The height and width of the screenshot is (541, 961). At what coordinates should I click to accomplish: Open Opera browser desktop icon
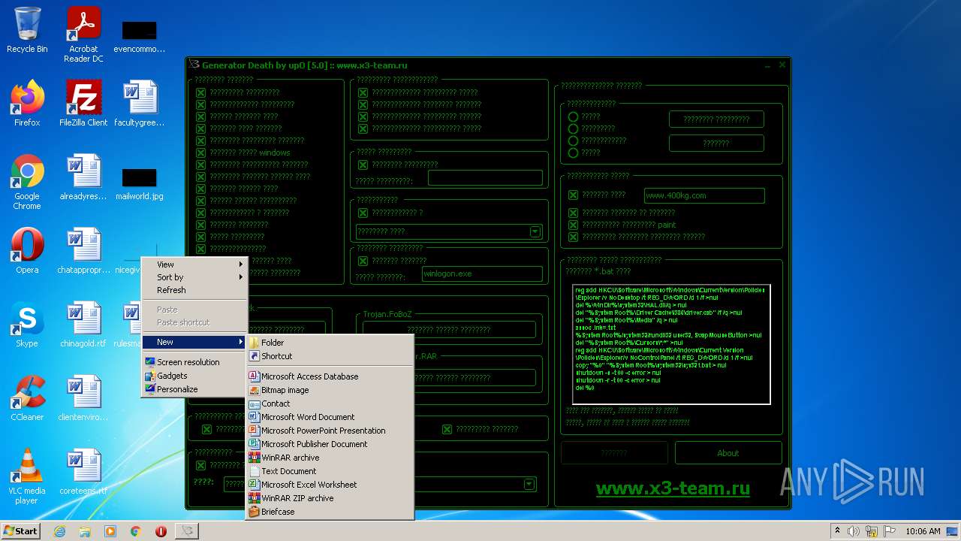(x=27, y=251)
